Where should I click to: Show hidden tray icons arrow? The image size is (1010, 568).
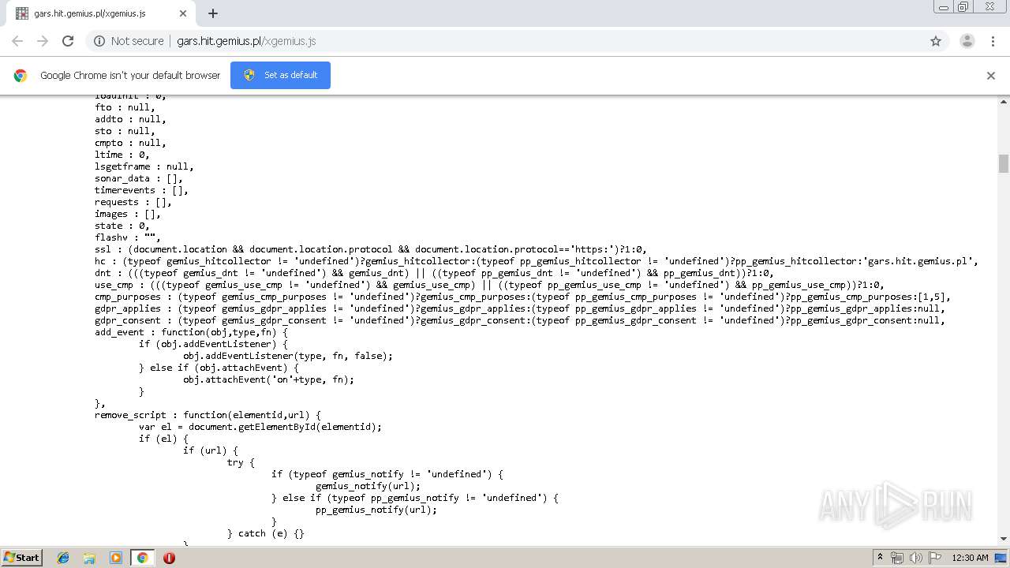coord(880,558)
